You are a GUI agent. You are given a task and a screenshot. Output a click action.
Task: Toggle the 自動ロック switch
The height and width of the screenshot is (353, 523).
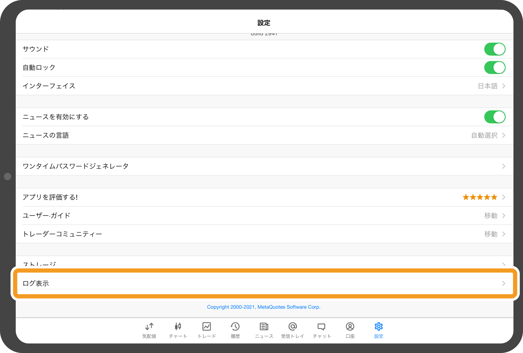point(495,68)
